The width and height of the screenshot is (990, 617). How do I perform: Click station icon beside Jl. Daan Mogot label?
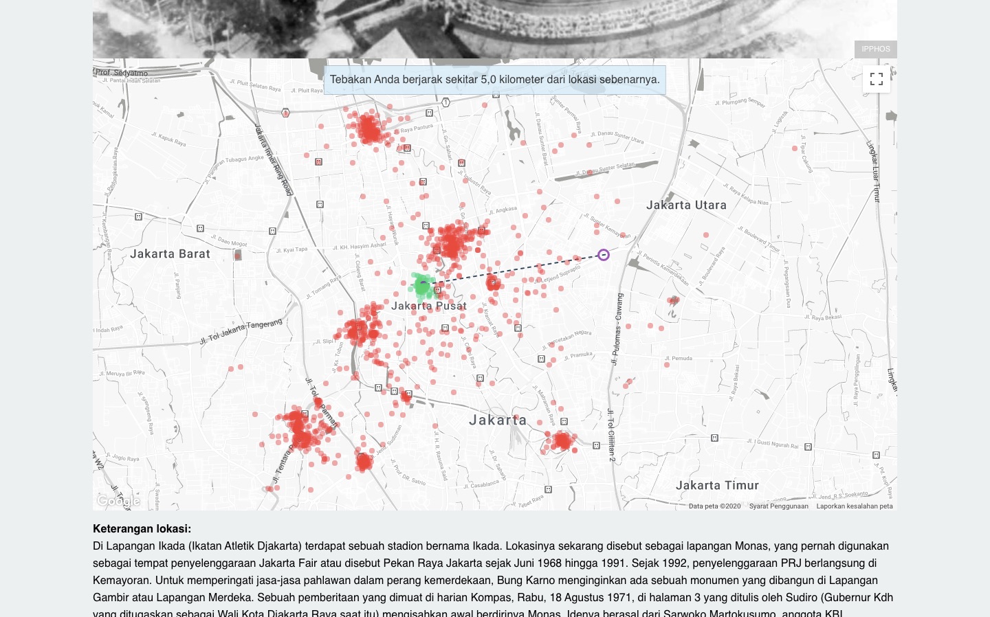pyautogui.click(x=200, y=228)
